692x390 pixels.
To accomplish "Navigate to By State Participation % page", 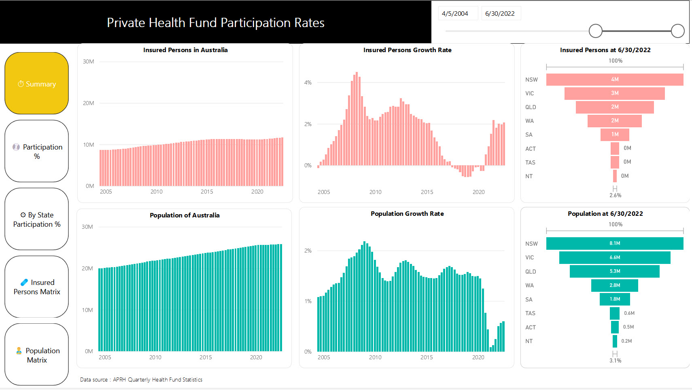I will [36, 219].
